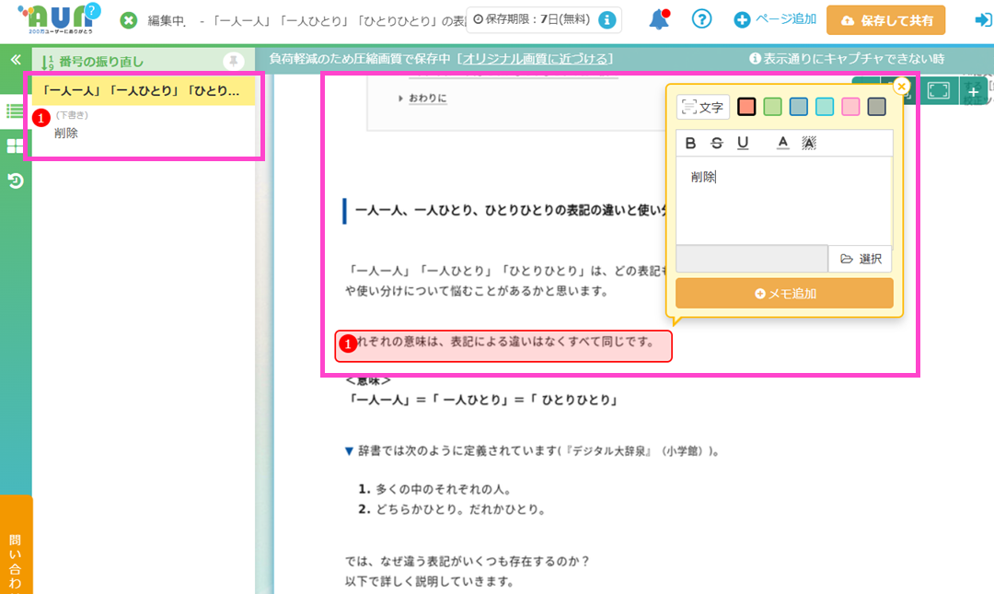This screenshot has width=994, height=594.
Task: Choose the pink color swatch
Action: (850, 107)
